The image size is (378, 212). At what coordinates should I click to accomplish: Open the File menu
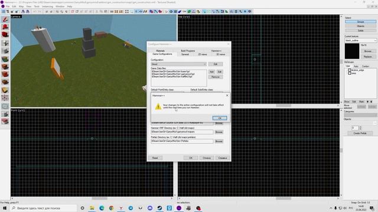[8, 6]
